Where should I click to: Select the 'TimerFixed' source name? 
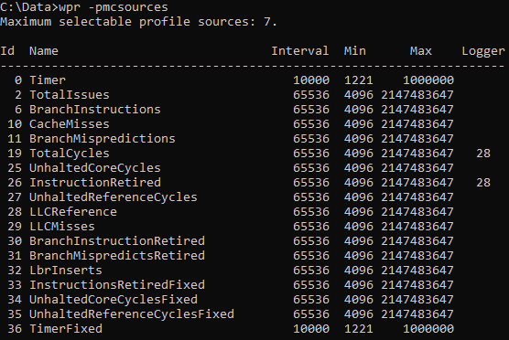click(66, 328)
